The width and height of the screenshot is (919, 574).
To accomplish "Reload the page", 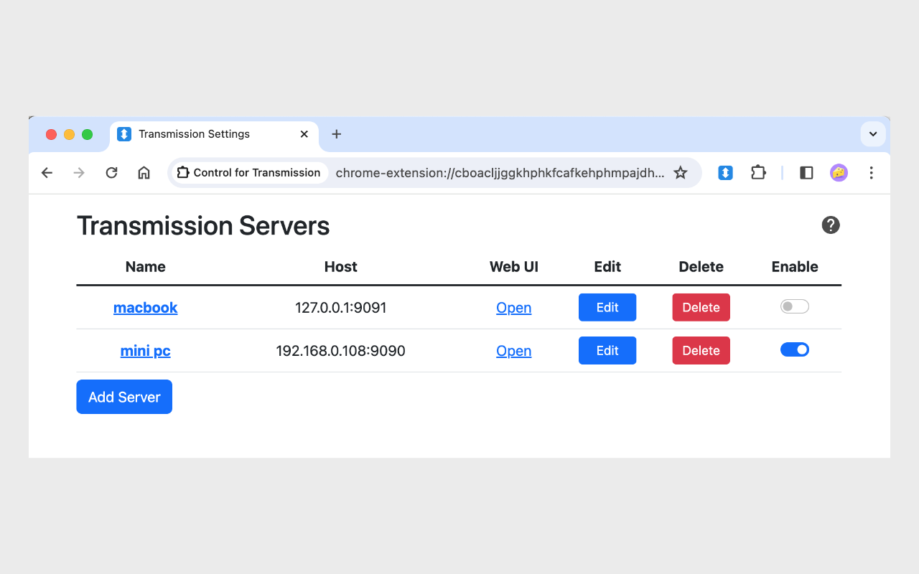I will (111, 173).
